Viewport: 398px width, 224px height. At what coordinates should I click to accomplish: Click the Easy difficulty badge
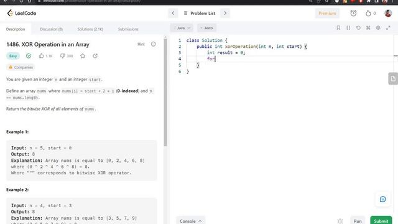pos(13,56)
